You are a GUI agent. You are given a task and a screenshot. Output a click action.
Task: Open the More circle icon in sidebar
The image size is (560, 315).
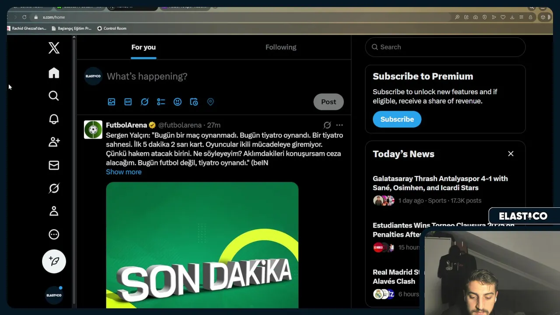coord(54,234)
